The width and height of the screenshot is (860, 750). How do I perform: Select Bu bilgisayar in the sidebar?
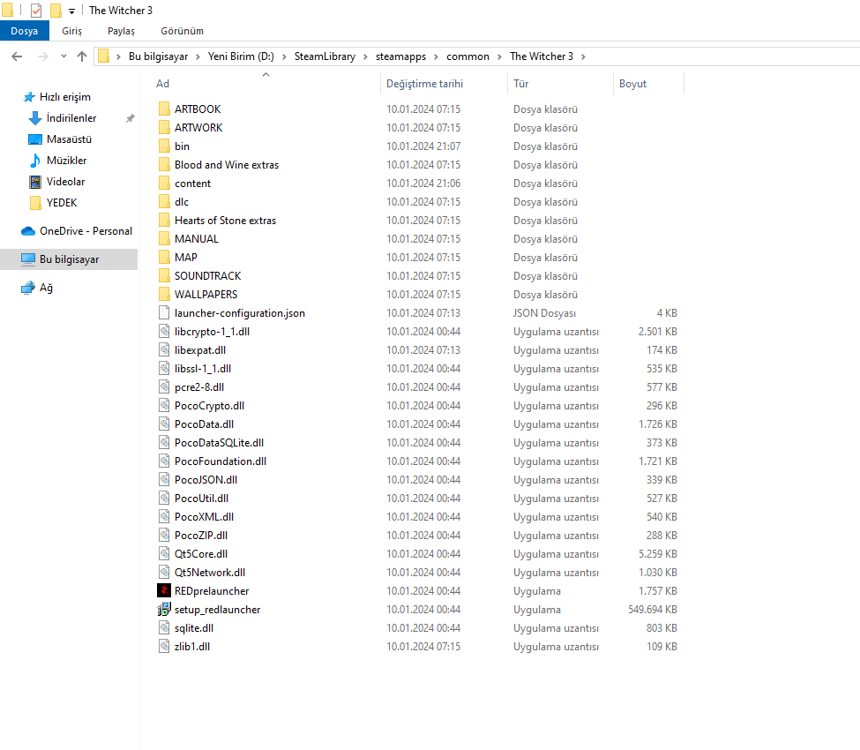69,259
